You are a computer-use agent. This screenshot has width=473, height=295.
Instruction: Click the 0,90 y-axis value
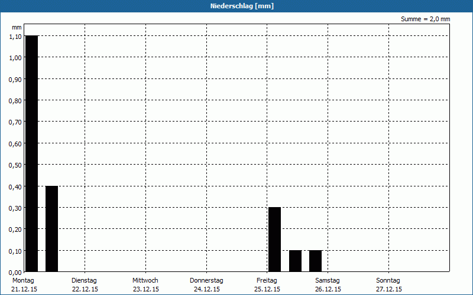tap(15, 80)
